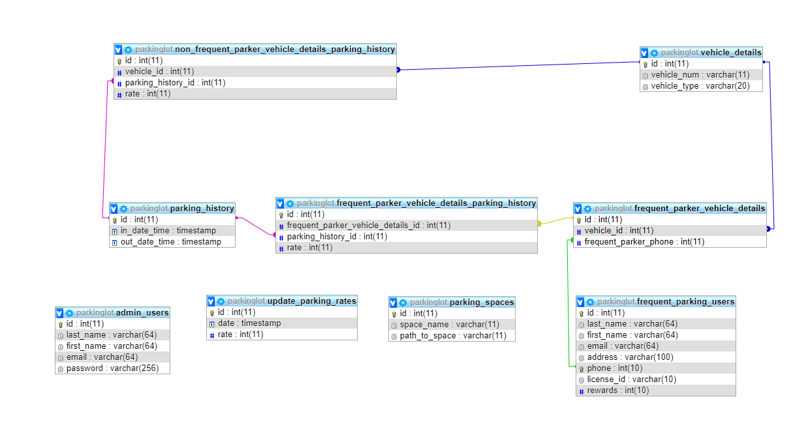This screenshot has width=793, height=446.
Task: Click primary key icon beside phone in frequent_parking_users
Action: [581, 368]
